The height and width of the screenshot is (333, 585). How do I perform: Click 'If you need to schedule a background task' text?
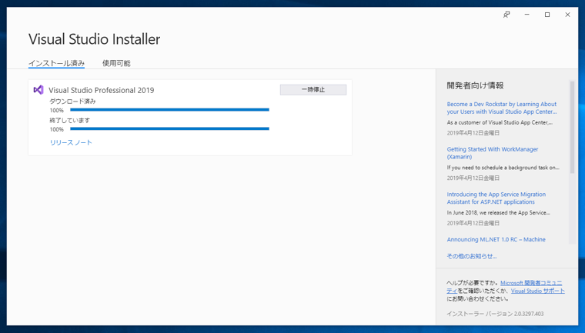tap(503, 168)
